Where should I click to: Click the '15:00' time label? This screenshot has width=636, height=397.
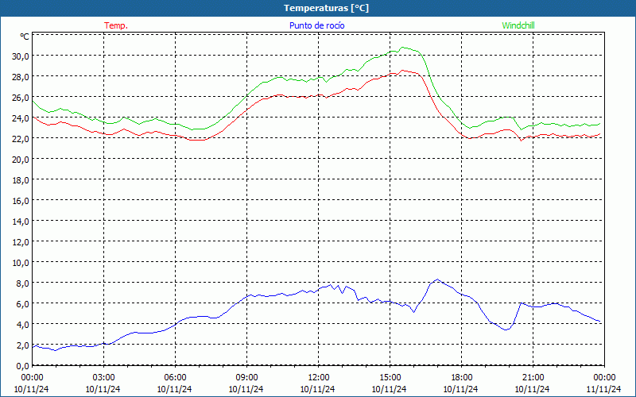pos(390,378)
